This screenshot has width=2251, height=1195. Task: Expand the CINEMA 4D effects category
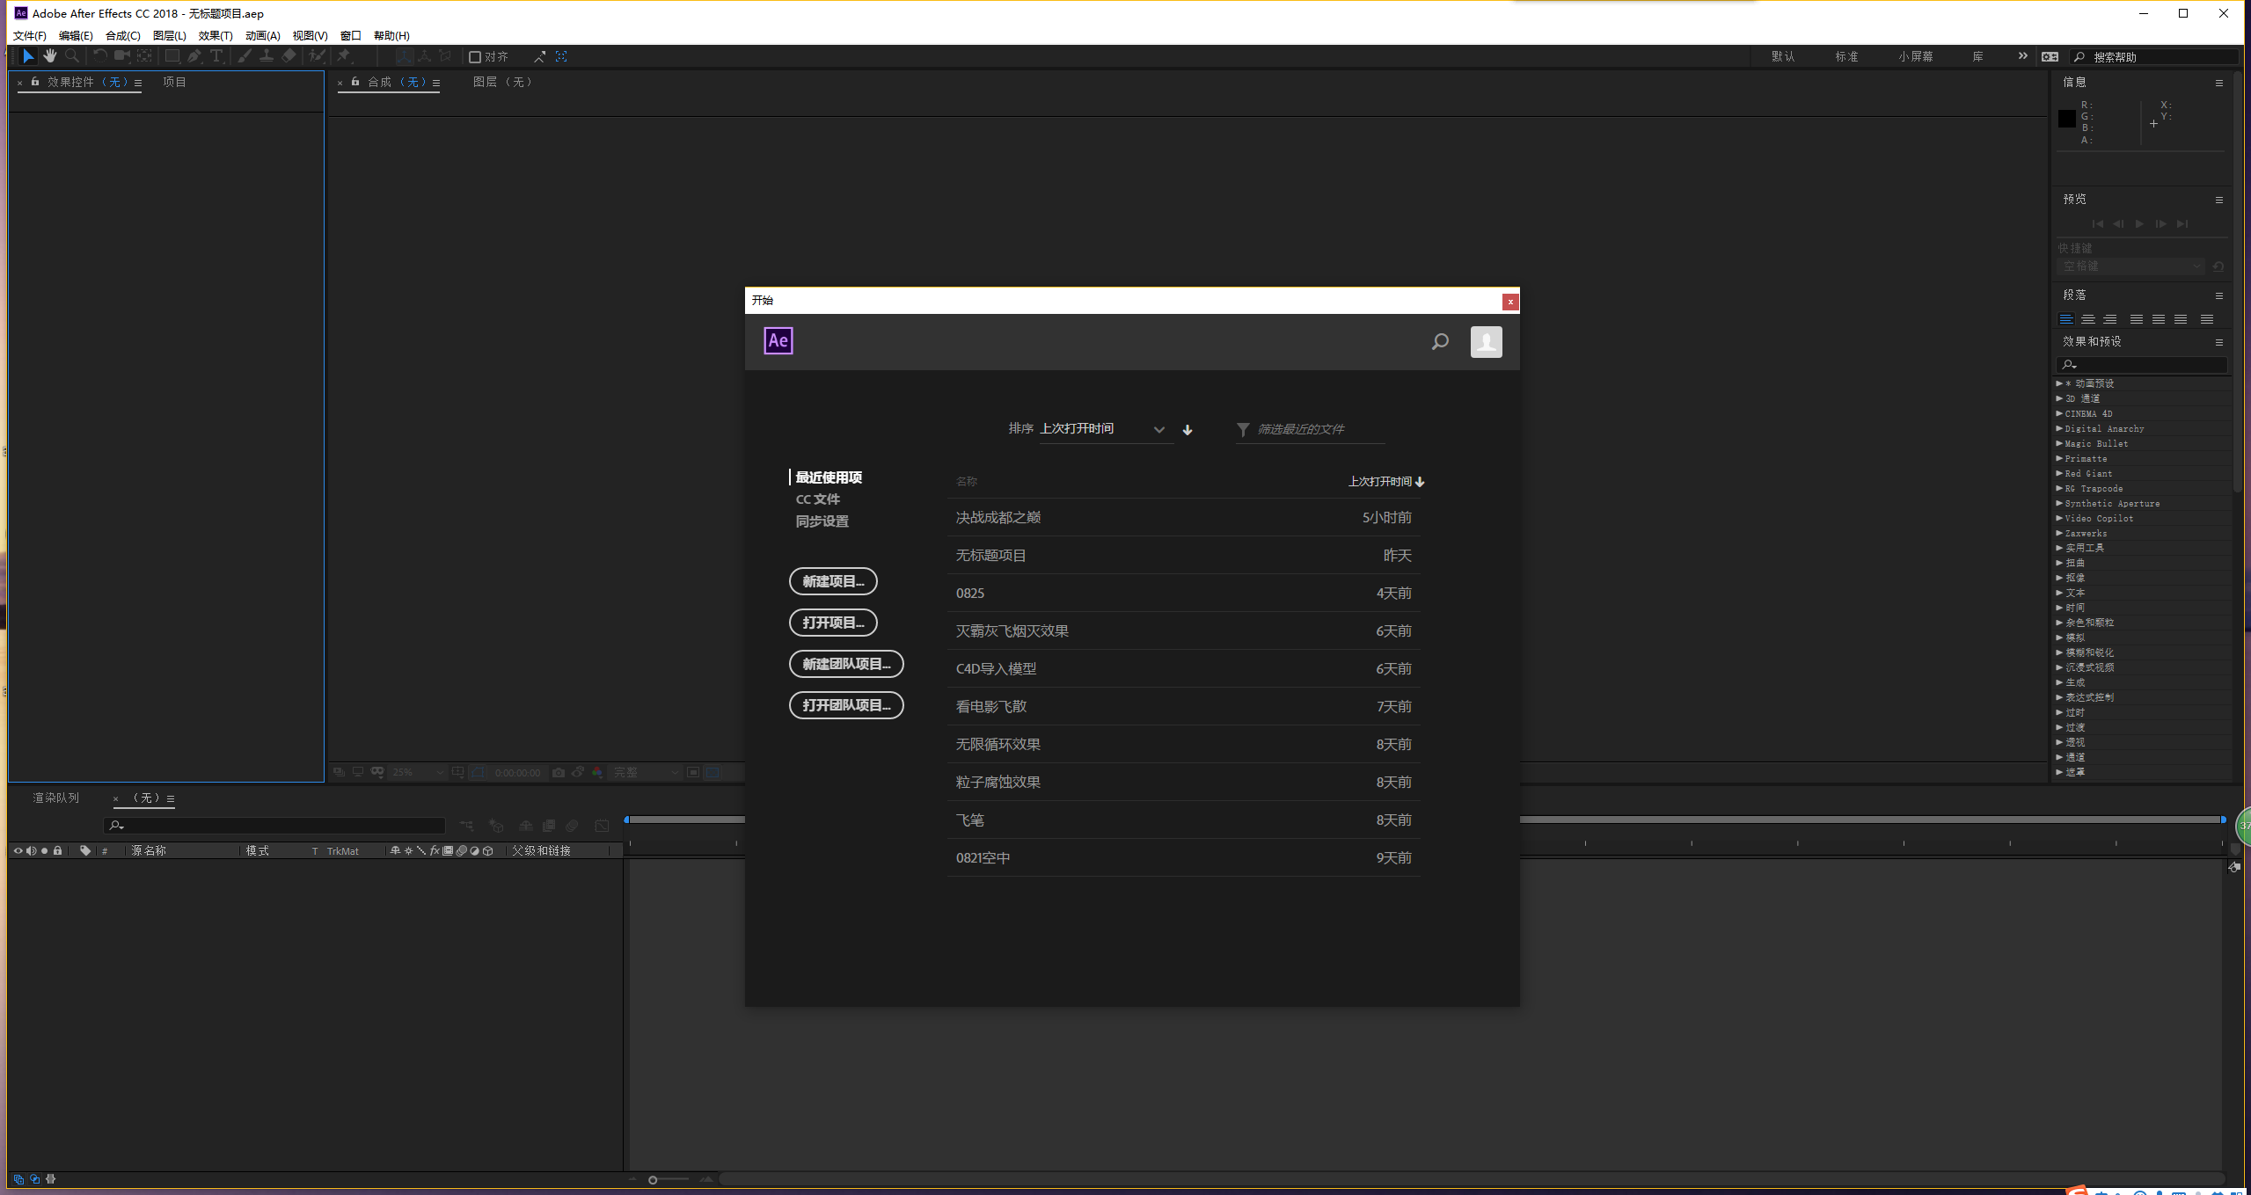(2059, 413)
